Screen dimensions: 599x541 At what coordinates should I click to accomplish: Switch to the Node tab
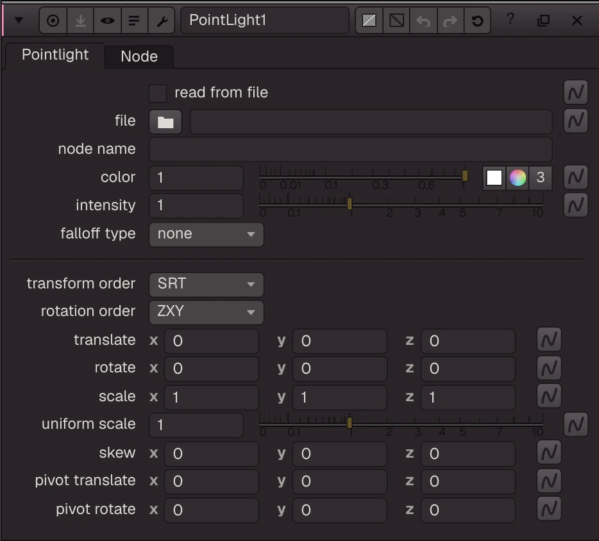pos(139,57)
